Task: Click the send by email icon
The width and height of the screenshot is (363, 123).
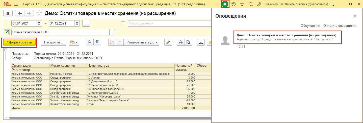Action: tap(209, 42)
